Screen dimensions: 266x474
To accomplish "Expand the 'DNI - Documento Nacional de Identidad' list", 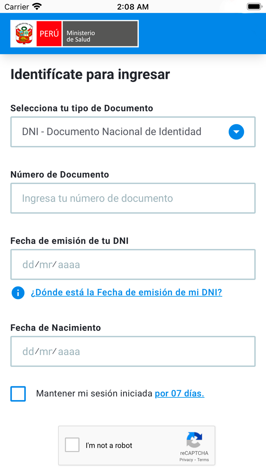I will click(133, 132).
